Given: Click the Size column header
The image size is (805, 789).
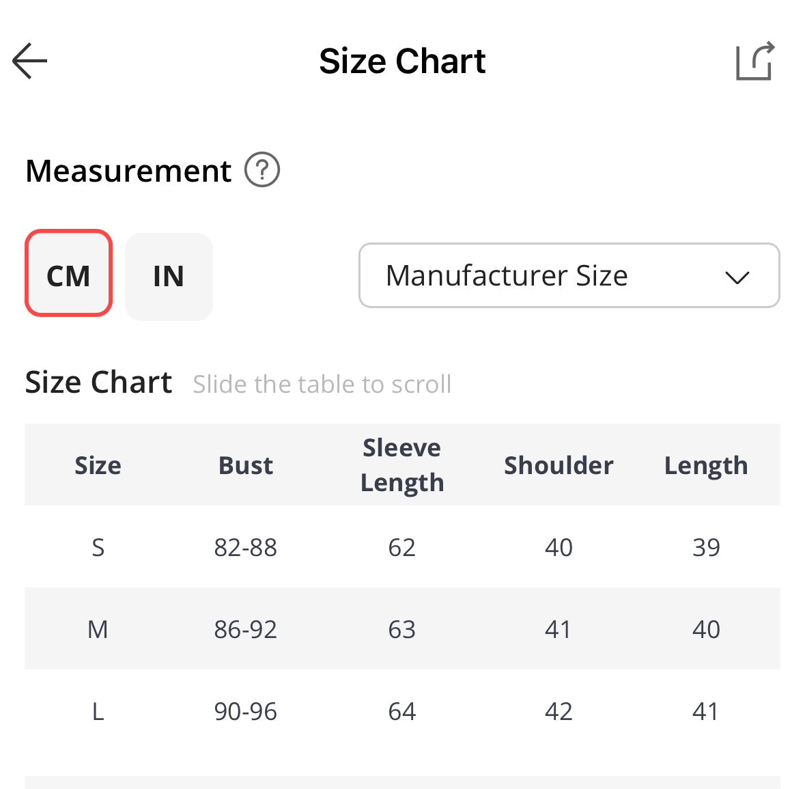Looking at the screenshot, I should pyautogui.click(x=98, y=465).
